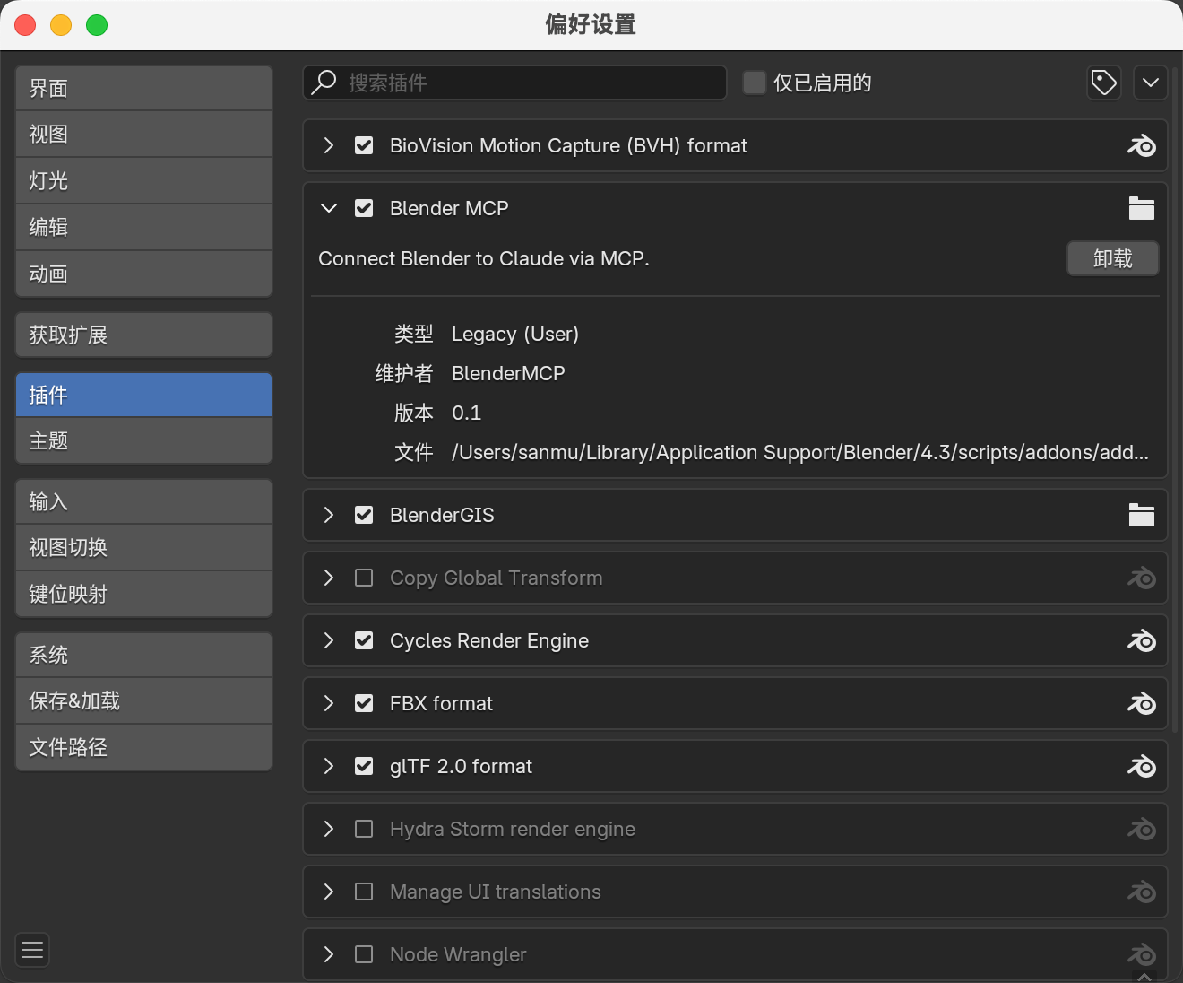Click the Legacy (User) type value
The height and width of the screenshot is (983, 1183).
(515, 334)
